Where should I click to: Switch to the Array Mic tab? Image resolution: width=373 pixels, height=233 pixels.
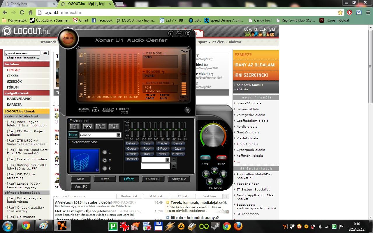point(179,179)
